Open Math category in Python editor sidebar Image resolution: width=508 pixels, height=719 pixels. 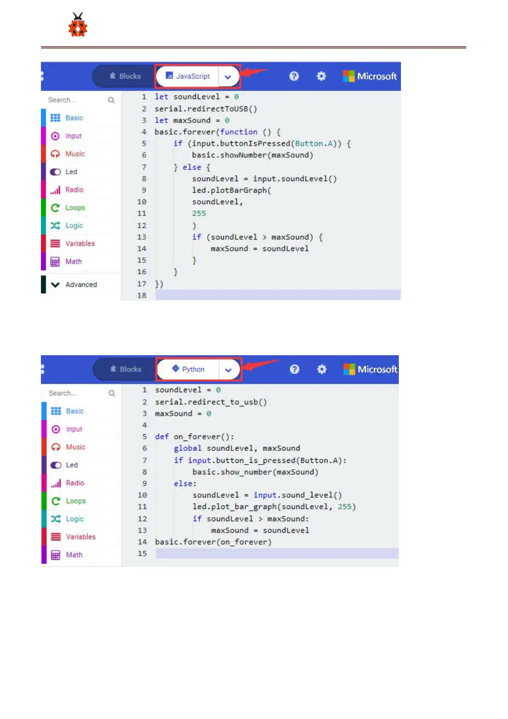[x=81, y=555]
